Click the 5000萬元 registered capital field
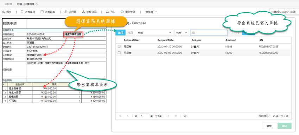This screenshot has width=299, height=135. pos(66,51)
